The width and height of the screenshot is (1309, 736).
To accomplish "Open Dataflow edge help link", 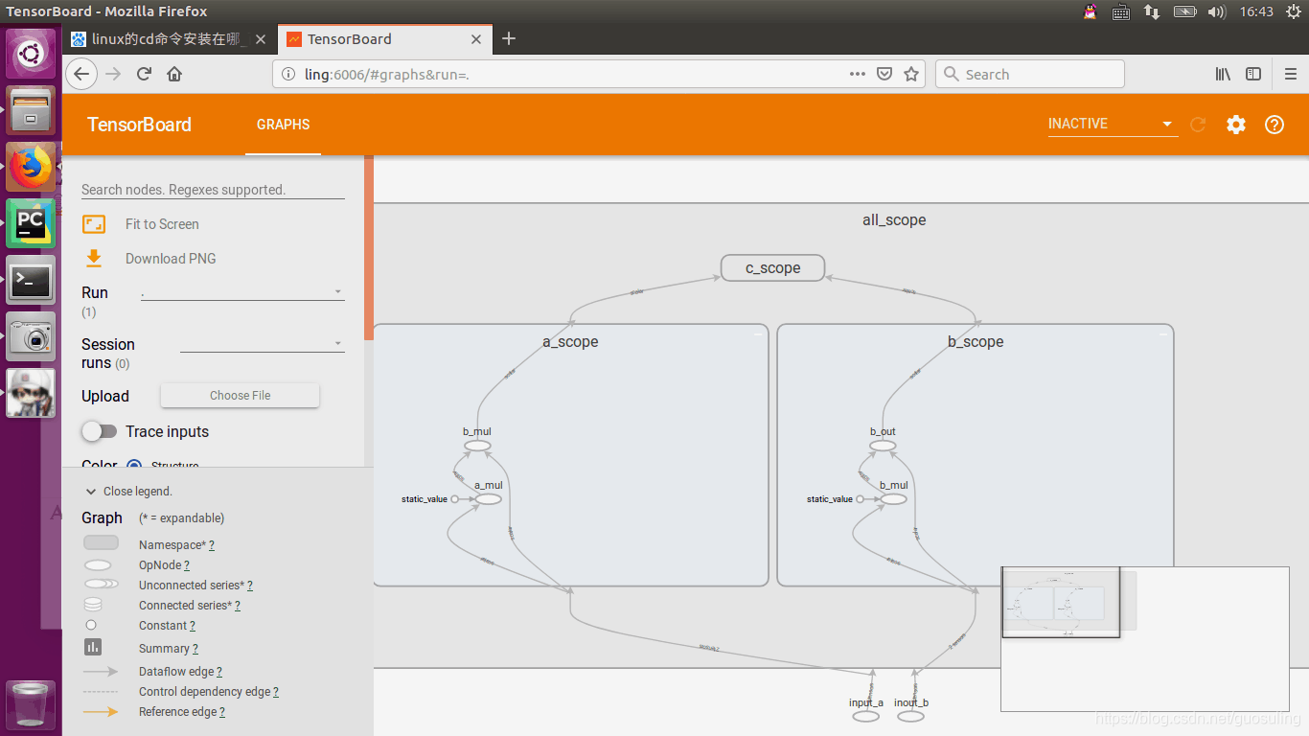I will coord(219,672).
